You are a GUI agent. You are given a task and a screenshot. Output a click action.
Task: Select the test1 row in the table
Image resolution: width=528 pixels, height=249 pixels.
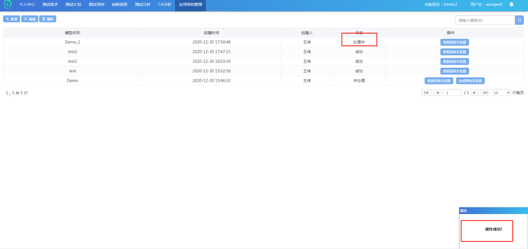point(72,62)
